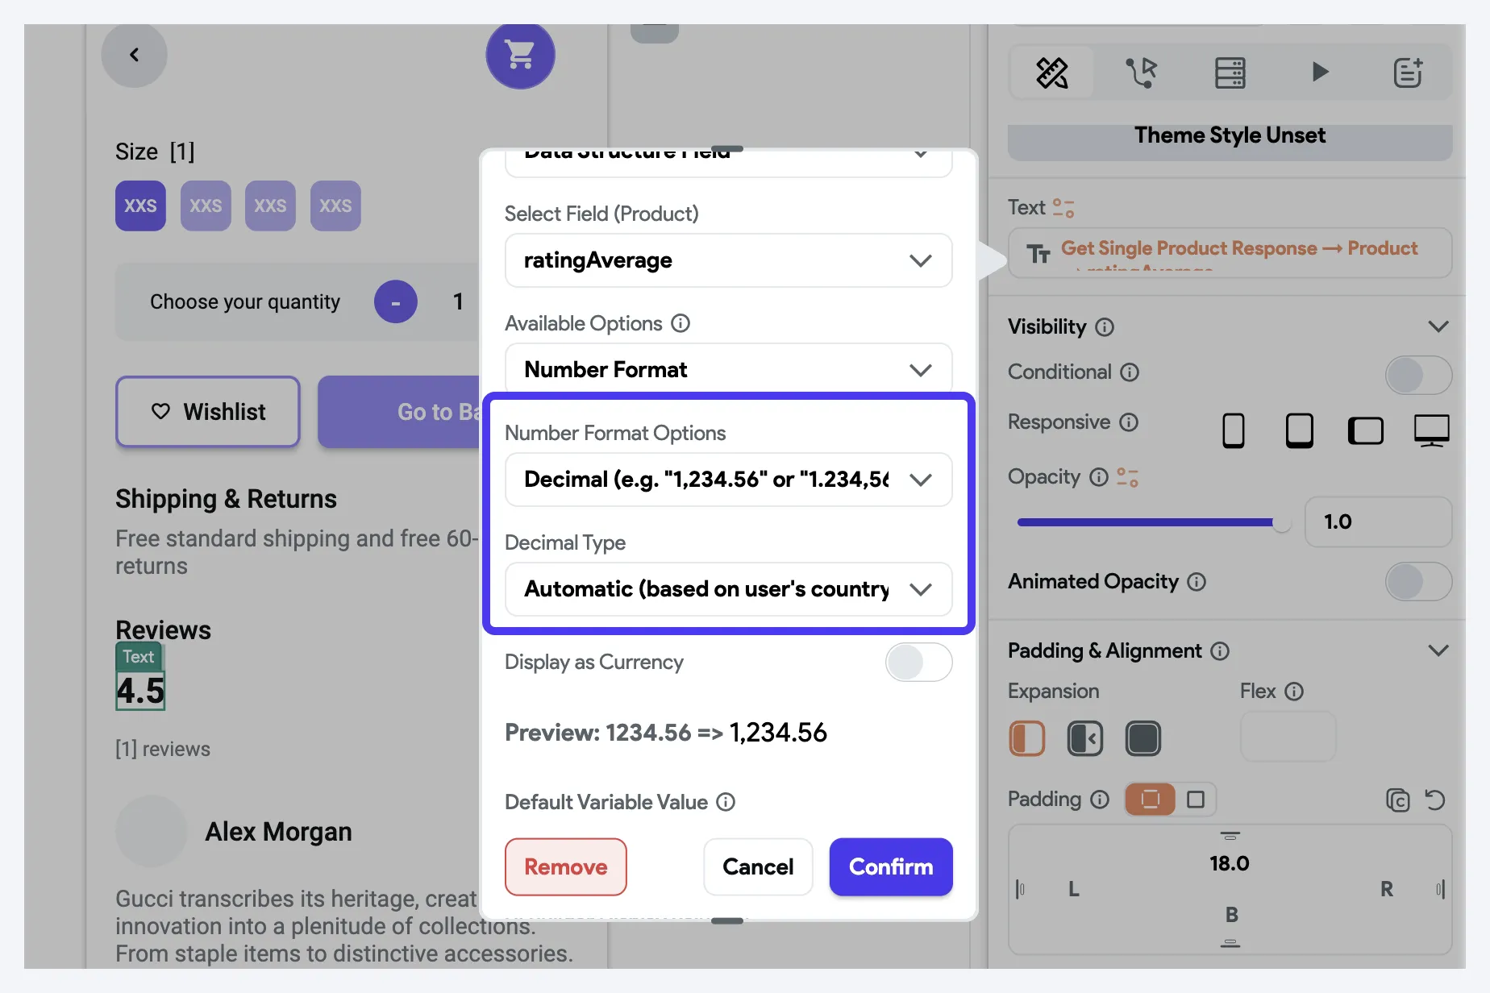Open the documentation note icon
Image resolution: width=1490 pixels, height=993 pixels.
(1408, 73)
